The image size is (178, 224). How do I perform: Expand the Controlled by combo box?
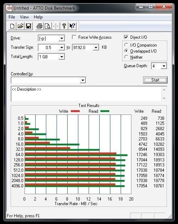[83, 80]
